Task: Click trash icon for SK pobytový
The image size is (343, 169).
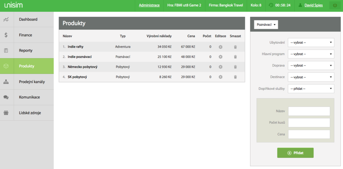Action: tap(235, 77)
